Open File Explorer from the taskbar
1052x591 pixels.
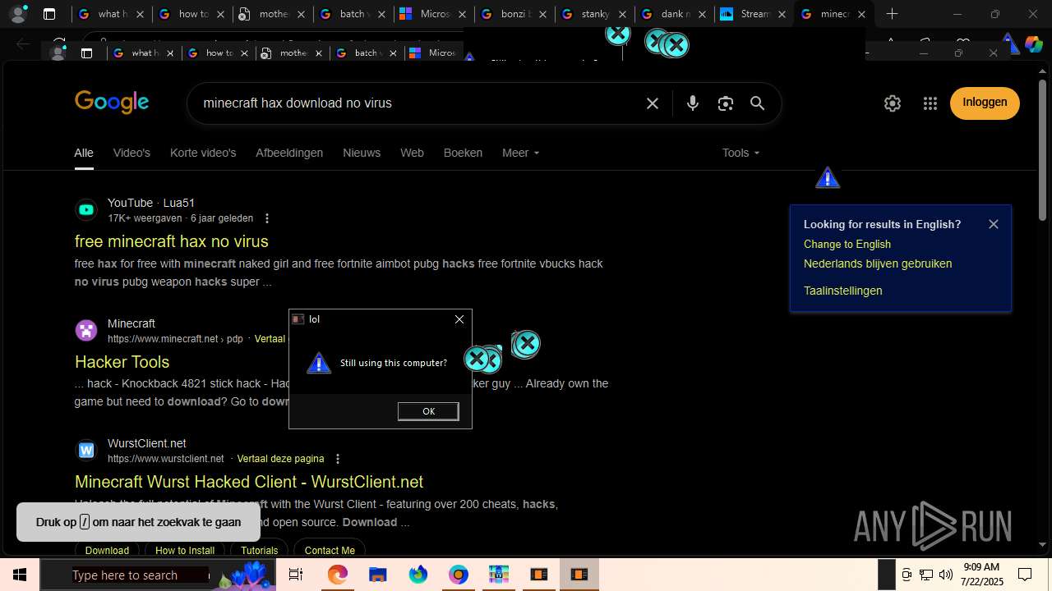tap(378, 575)
